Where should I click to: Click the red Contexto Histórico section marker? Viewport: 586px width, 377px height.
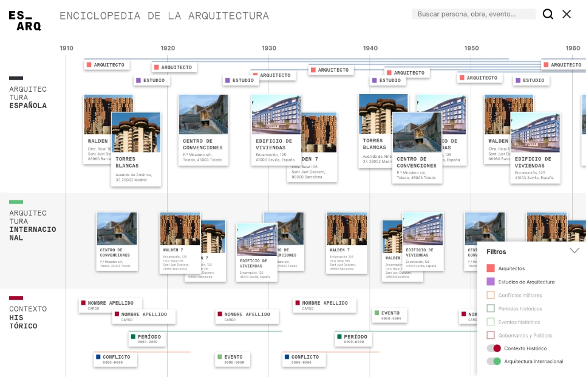[x=16, y=298]
